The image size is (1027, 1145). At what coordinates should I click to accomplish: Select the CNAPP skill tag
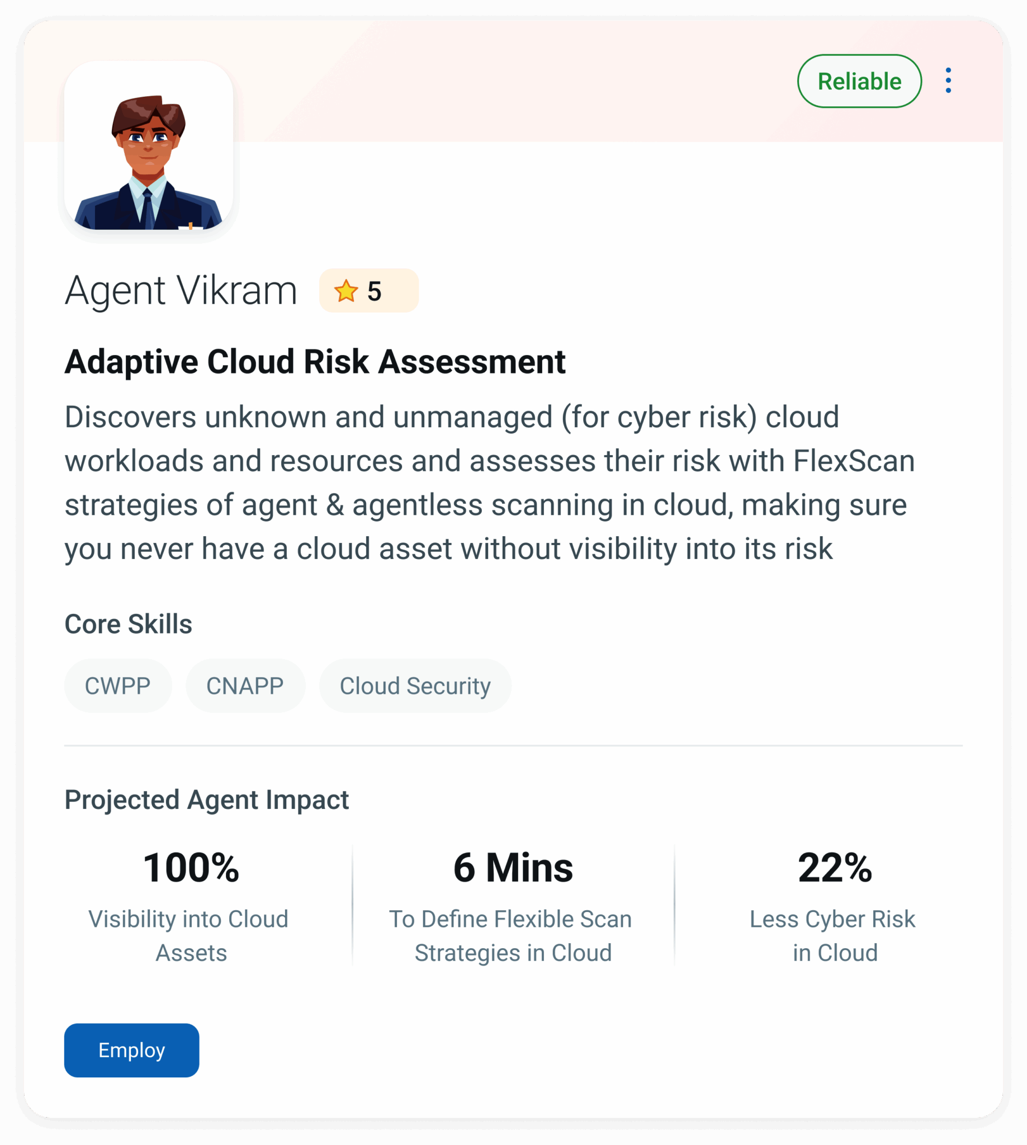click(x=245, y=685)
